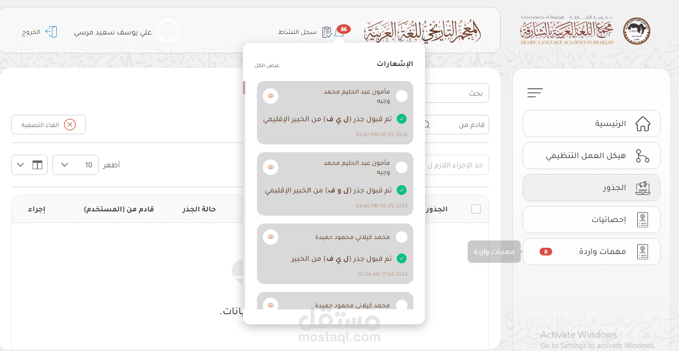The width and height of the screenshot is (679, 351).
Task: Select radio of first مأمون عبد الحليم notification
Action: (402, 96)
